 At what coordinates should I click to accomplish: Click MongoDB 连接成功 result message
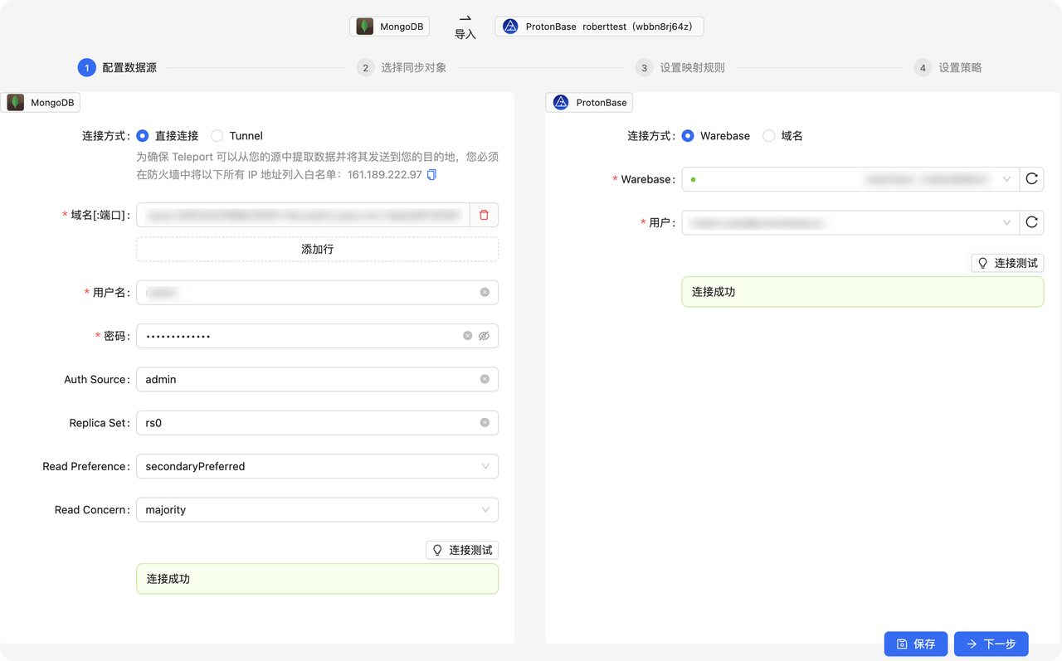pyautogui.click(x=317, y=579)
